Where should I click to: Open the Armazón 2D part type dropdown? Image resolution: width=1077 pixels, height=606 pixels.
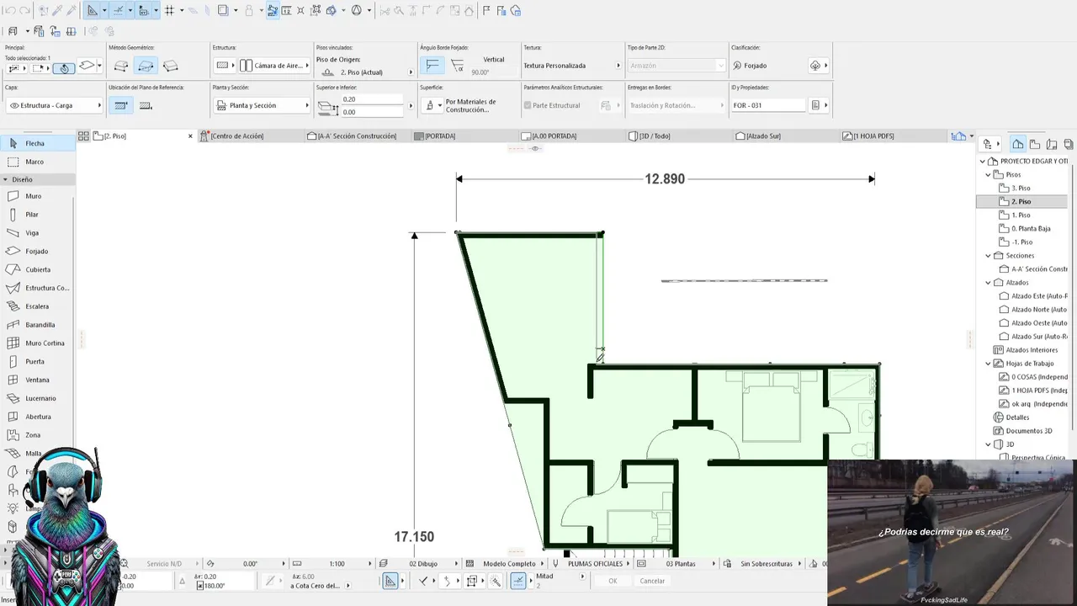point(676,66)
